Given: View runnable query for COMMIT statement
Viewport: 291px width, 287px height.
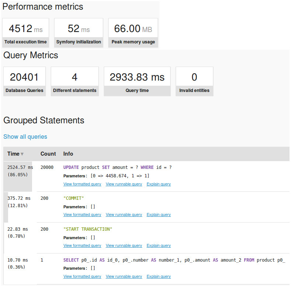Looking at the screenshot, I should coord(124,215).
